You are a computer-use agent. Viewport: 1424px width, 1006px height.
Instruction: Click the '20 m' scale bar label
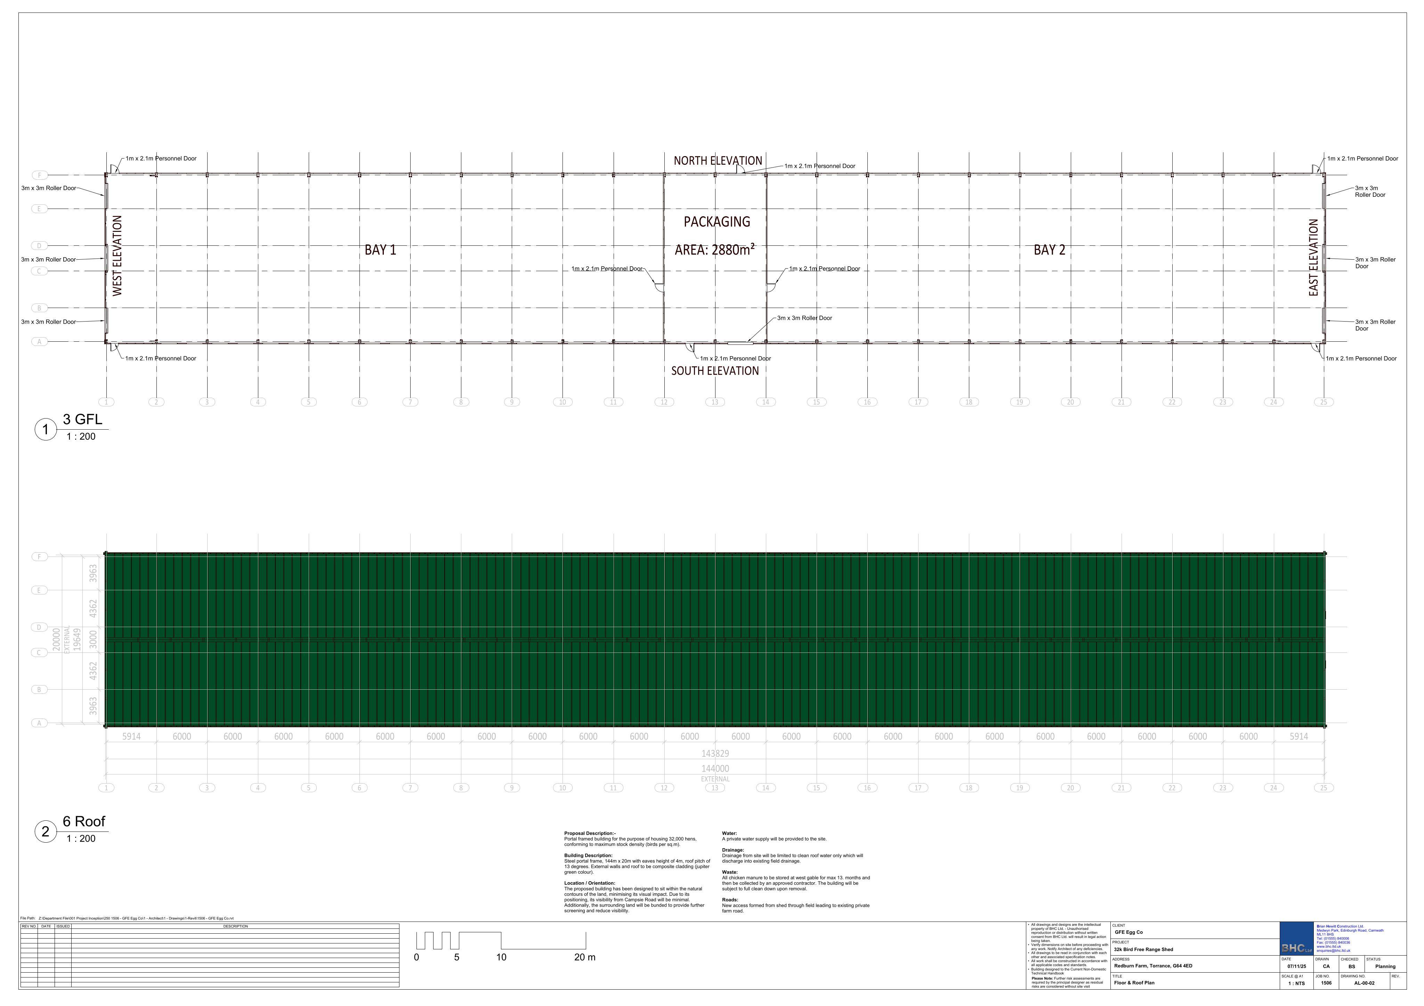pos(584,957)
